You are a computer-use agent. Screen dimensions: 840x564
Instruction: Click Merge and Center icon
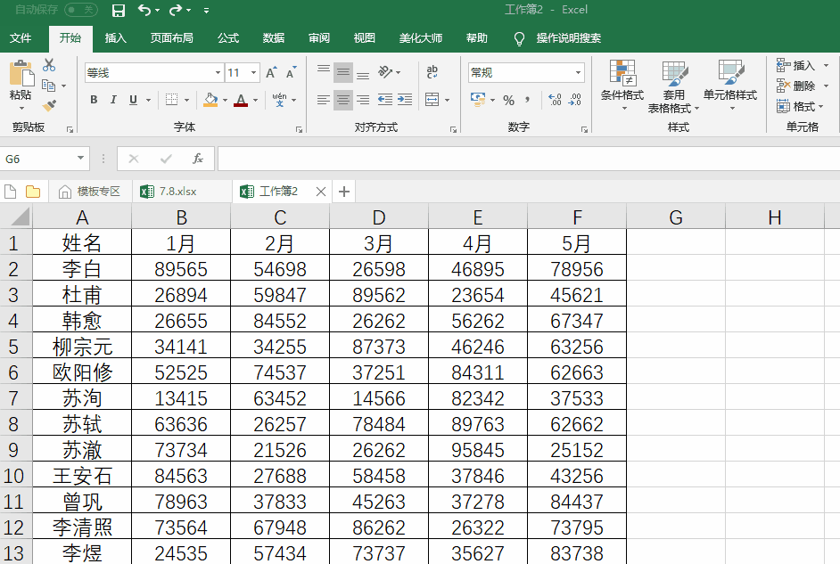click(432, 100)
